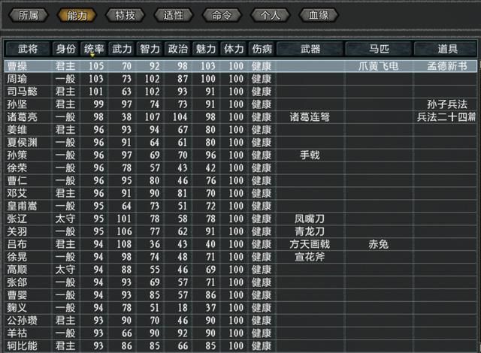Screen dimensions: 481x353
Task: Sort by the 道具 column header
Action: click(x=446, y=49)
